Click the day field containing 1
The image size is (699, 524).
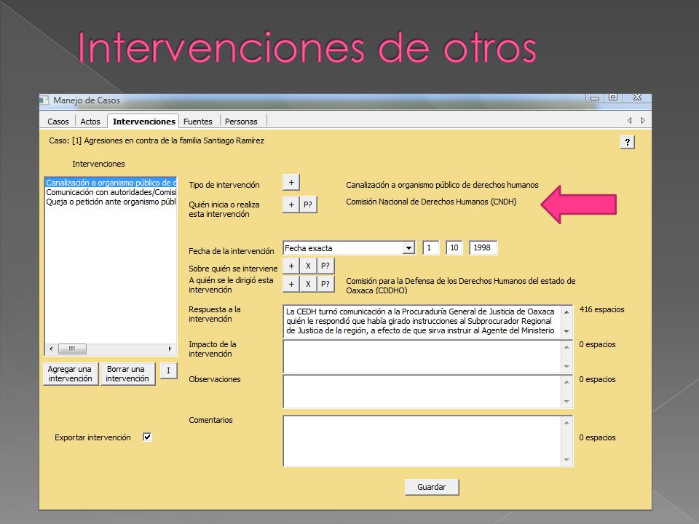coord(430,247)
